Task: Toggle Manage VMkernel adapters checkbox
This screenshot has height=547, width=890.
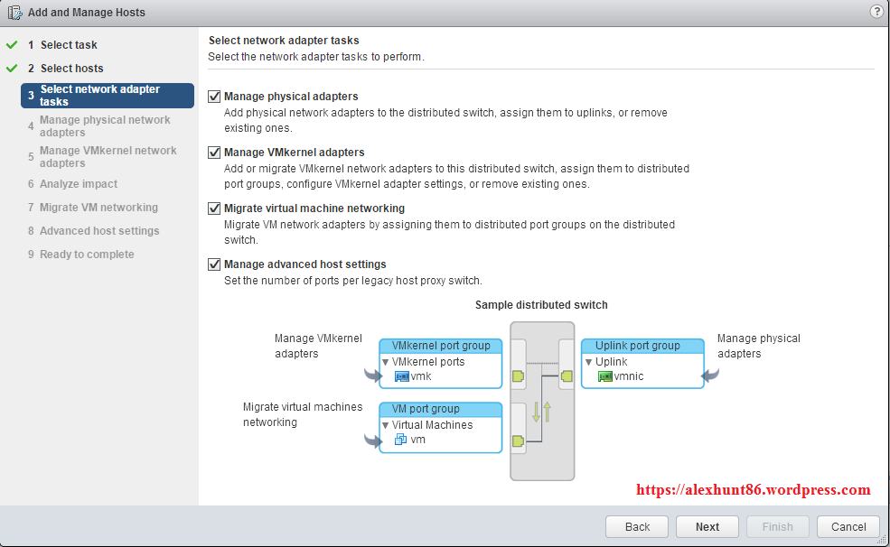Action: 214,153
